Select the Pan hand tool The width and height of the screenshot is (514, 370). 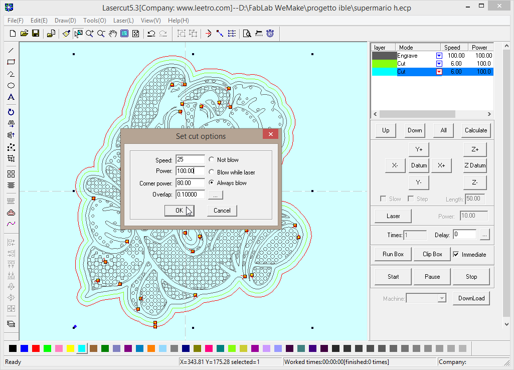[x=113, y=34]
